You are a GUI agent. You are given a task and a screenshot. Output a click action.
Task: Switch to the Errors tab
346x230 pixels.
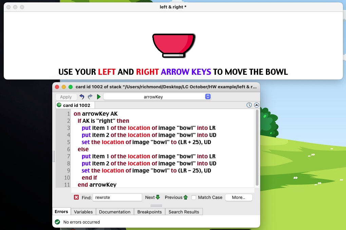point(61,211)
